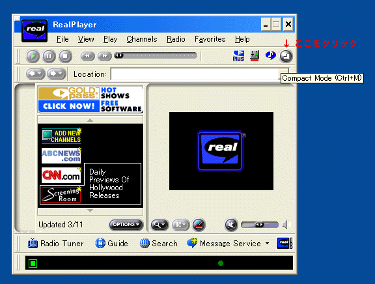
Task: Open the View menu
Action: tap(86, 39)
